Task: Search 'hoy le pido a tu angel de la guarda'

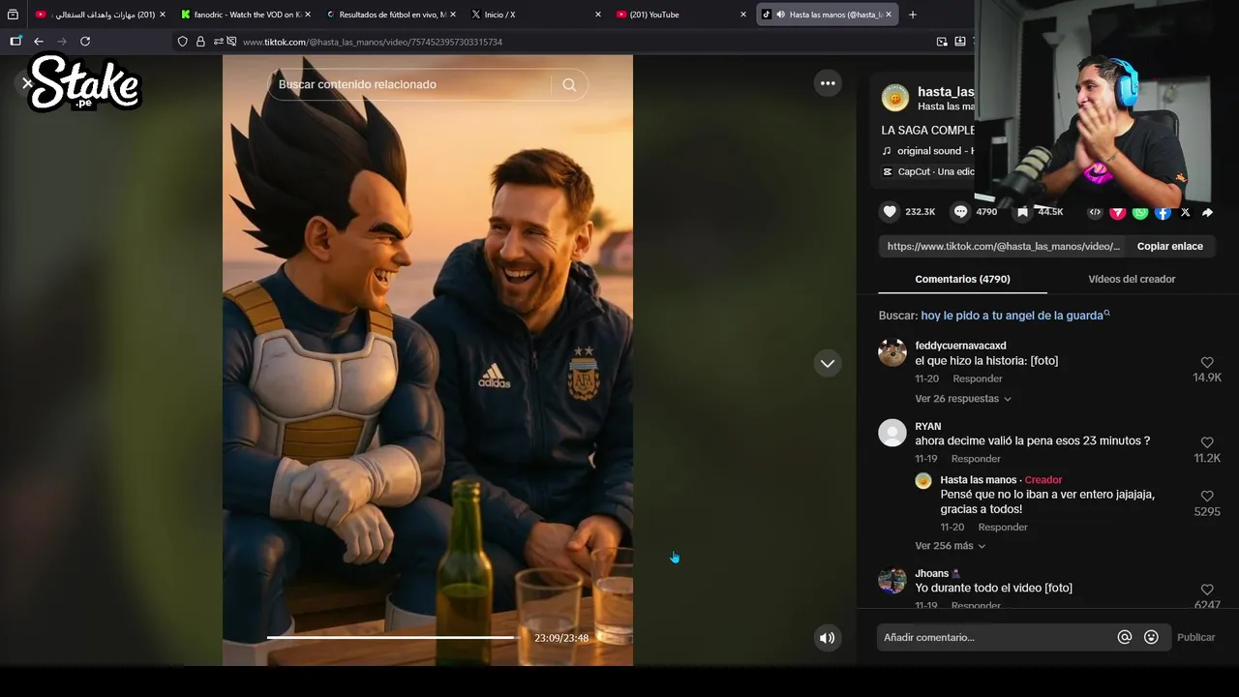Action: 1014,316
